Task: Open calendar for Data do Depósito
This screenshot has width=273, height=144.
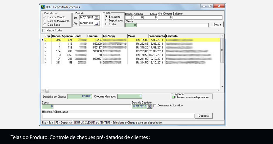Action: [x=149, y=106]
